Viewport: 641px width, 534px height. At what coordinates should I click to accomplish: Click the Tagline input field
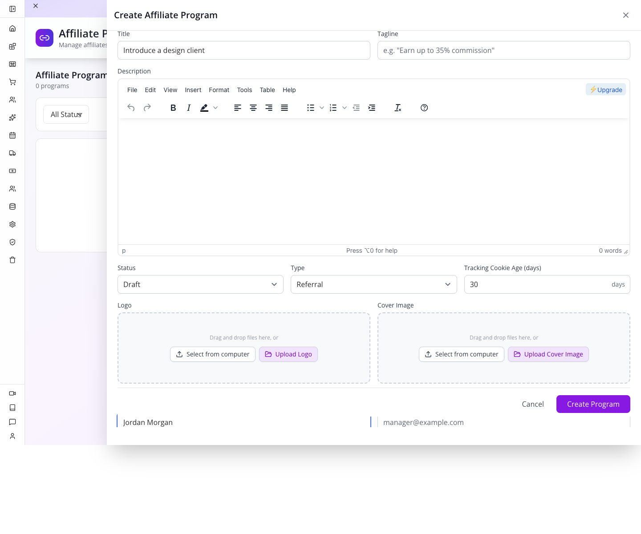coord(504,50)
